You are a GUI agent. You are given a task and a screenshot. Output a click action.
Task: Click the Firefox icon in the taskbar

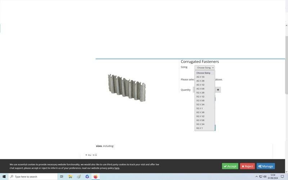95,176
